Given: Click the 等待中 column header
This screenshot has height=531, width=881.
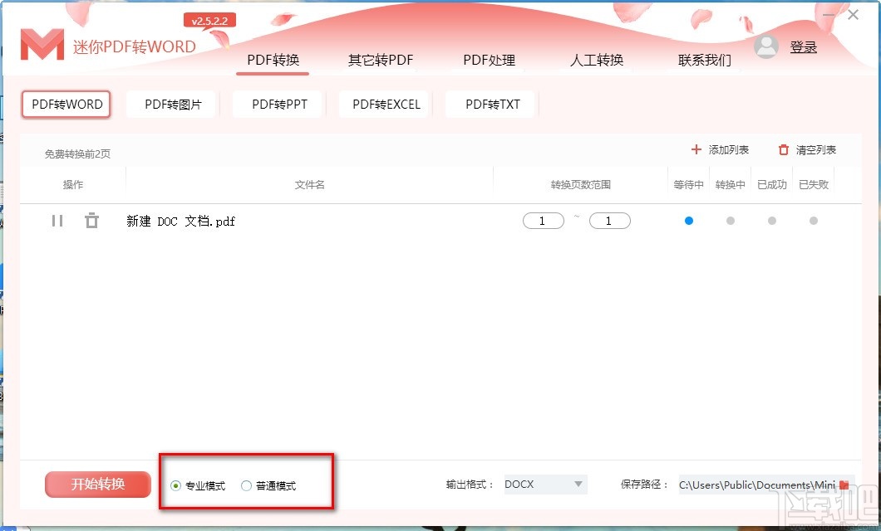Looking at the screenshot, I should pos(688,184).
